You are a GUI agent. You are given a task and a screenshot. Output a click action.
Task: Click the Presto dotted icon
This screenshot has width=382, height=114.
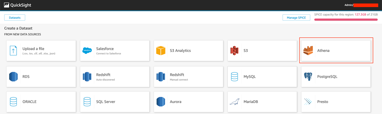click(308, 102)
